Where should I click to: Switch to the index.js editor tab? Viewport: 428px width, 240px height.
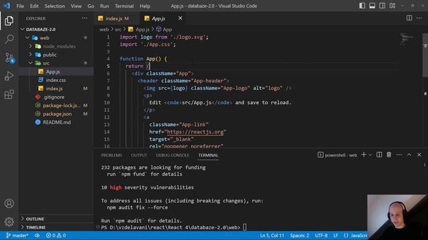click(117, 19)
